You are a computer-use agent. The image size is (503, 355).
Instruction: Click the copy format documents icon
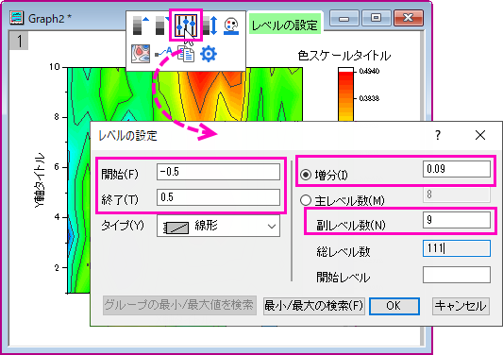tap(186, 54)
